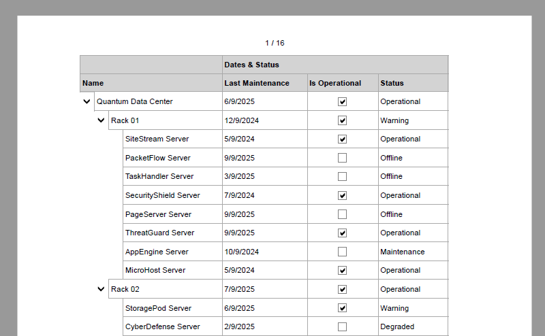
Task: Select the PageServer Server row name
Action: click(x=172, y=214)
